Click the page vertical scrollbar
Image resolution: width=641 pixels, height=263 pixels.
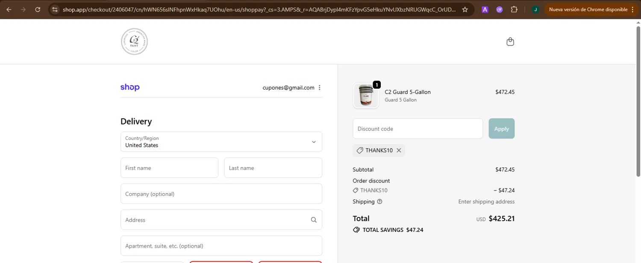coord(638,102)
